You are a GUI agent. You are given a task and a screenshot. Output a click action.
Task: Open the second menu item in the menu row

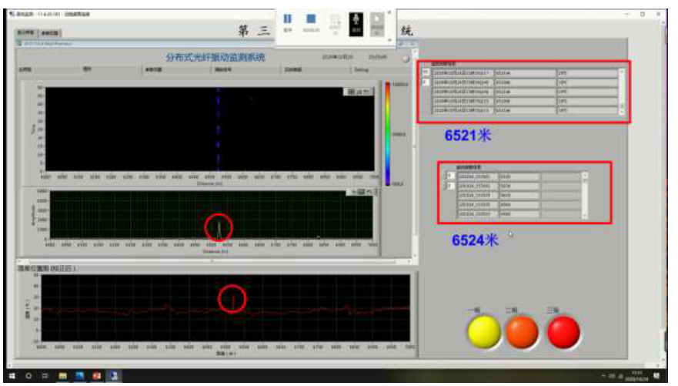(87, 69)
